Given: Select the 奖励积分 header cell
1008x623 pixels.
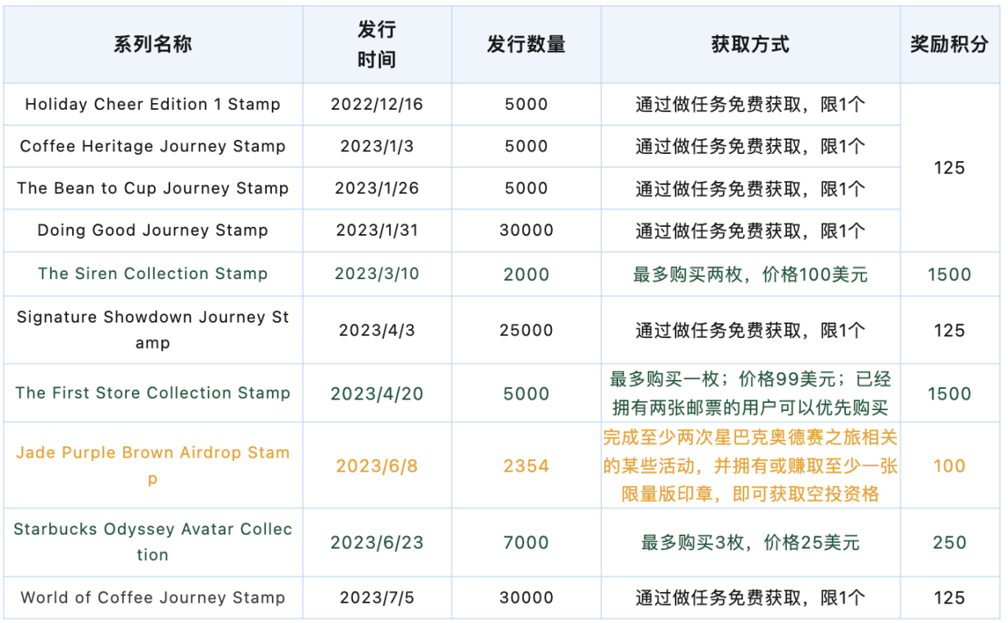Looking at the screenshot, I should [x=949, y=44].
